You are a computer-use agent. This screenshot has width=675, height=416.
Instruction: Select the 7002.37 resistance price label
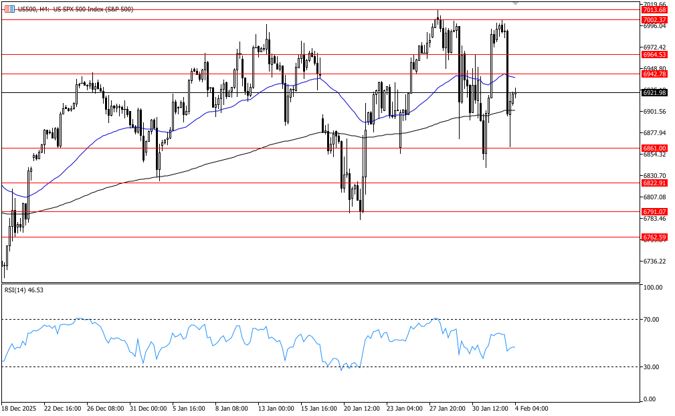click(654, 20)
